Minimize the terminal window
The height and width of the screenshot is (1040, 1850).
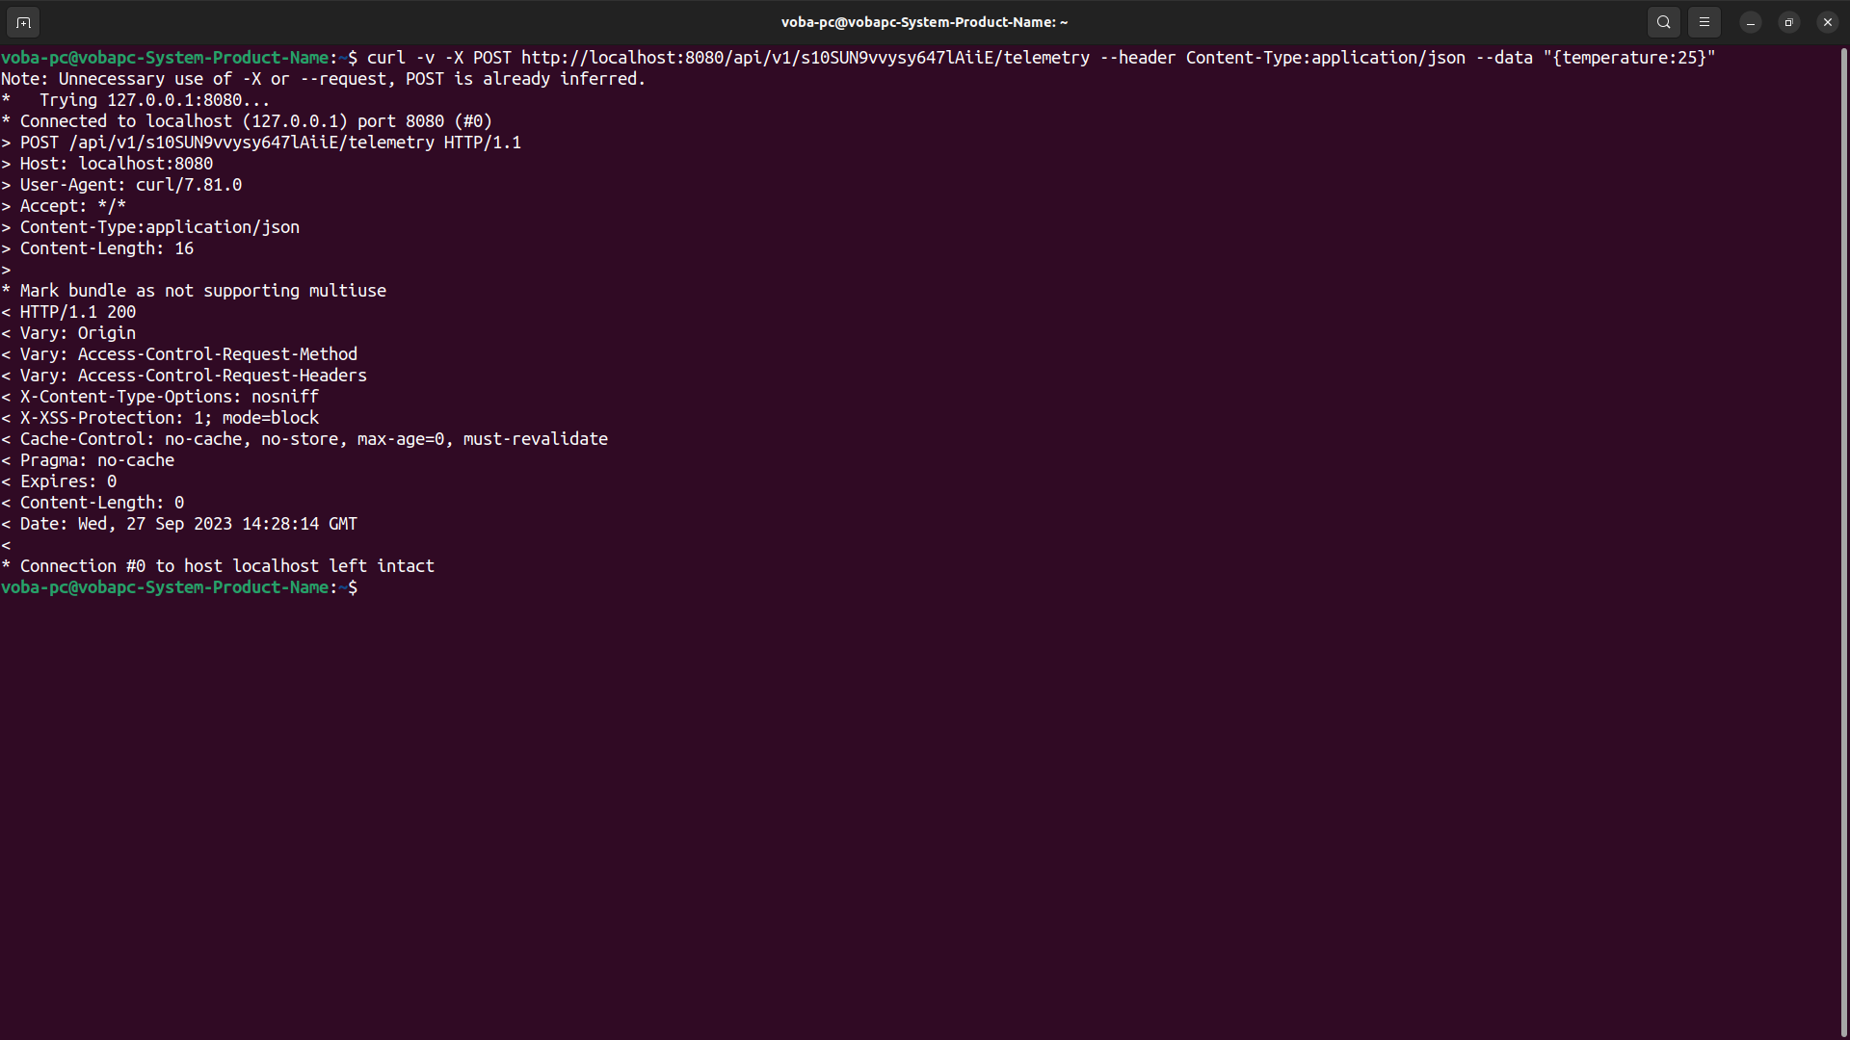(x=1750, y=21)
